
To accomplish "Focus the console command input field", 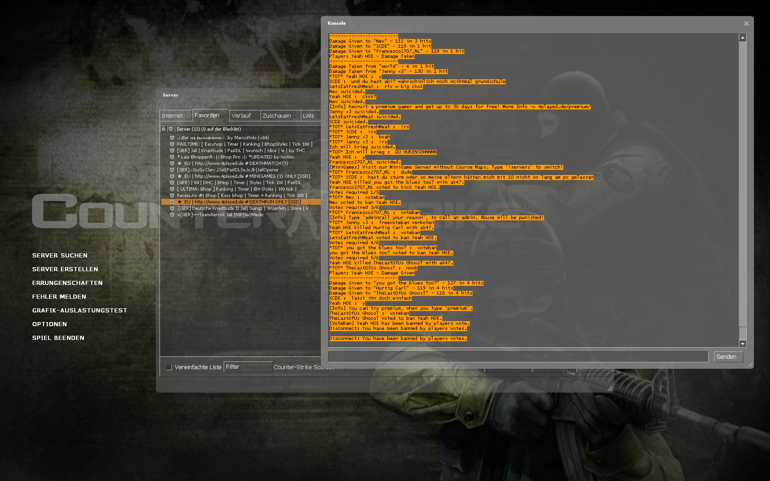I will (x=518, y=356).
